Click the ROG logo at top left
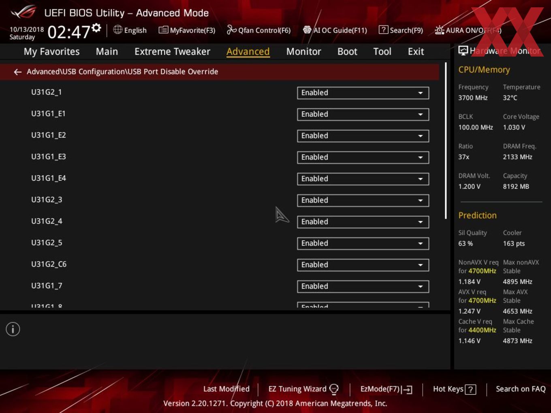The width and height of the screenshot is (551, 413). pyautogui.click(x=23, y=12)
